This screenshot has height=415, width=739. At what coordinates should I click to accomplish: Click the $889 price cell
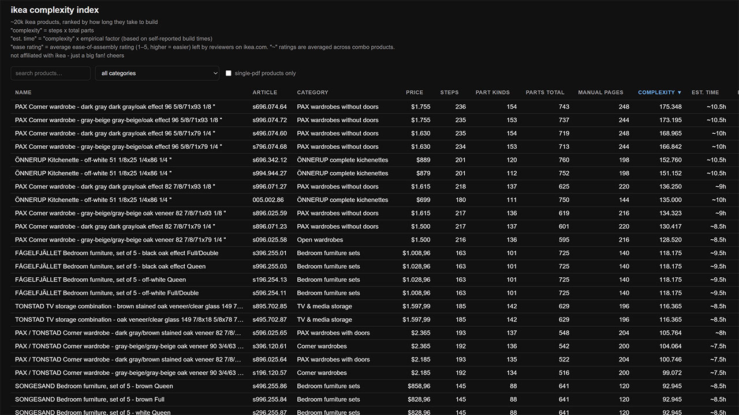point(423,160)
